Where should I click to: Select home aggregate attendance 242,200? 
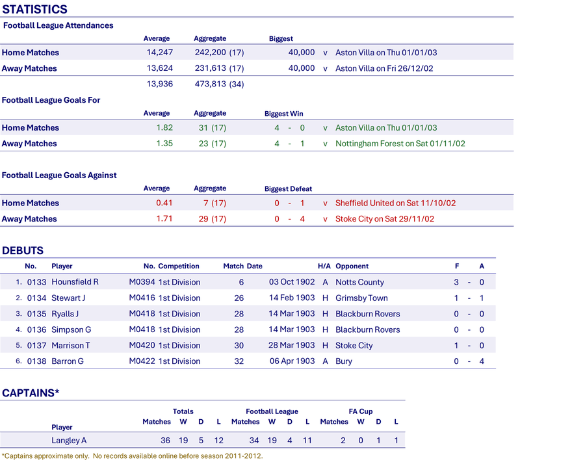(x=211, y=52)
